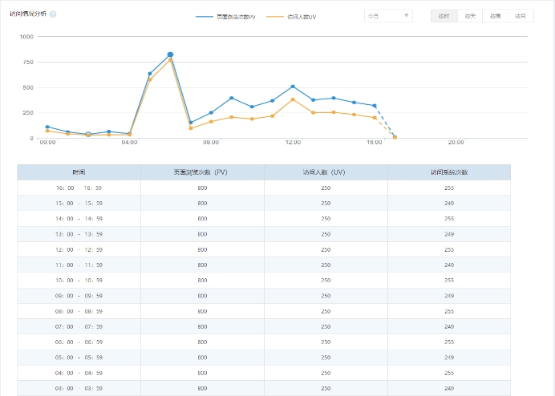This screenshot has height=396, width=555.
Task: Select the 按时 hourly view tab
Action: pos(444,16)
